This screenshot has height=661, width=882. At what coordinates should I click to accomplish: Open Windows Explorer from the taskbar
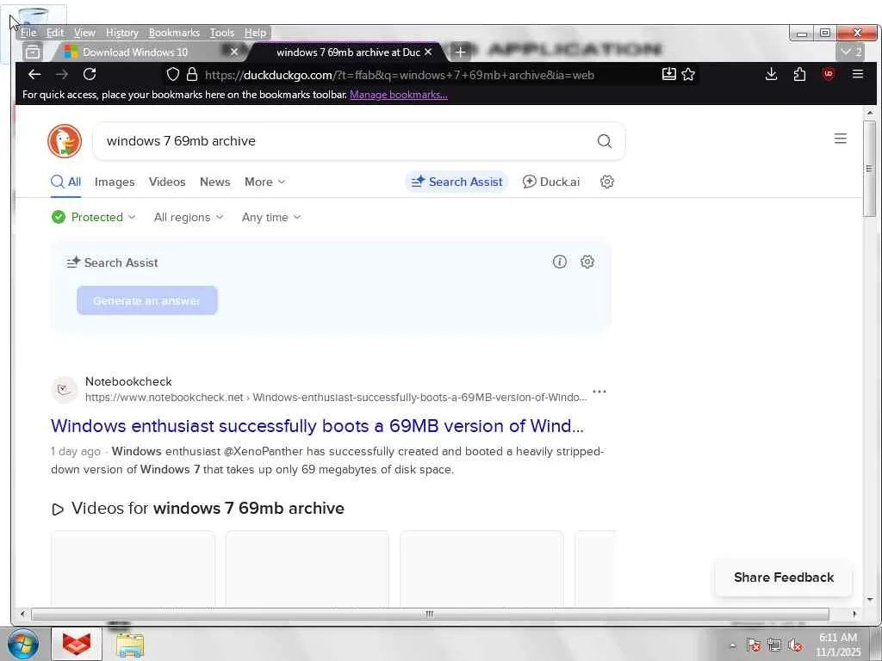click(x=130, y=645)
